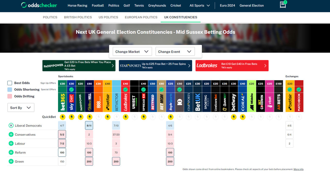Viewport: 330px width, 173px height.
Task: Open the More info link
Action: (x=298, y=169)
